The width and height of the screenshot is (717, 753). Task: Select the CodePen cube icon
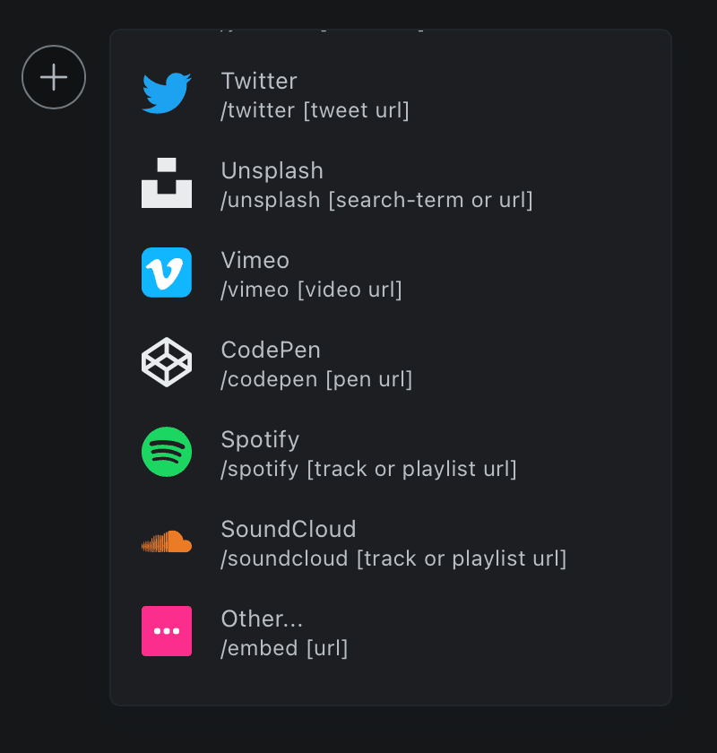click(x=167, y=362)
